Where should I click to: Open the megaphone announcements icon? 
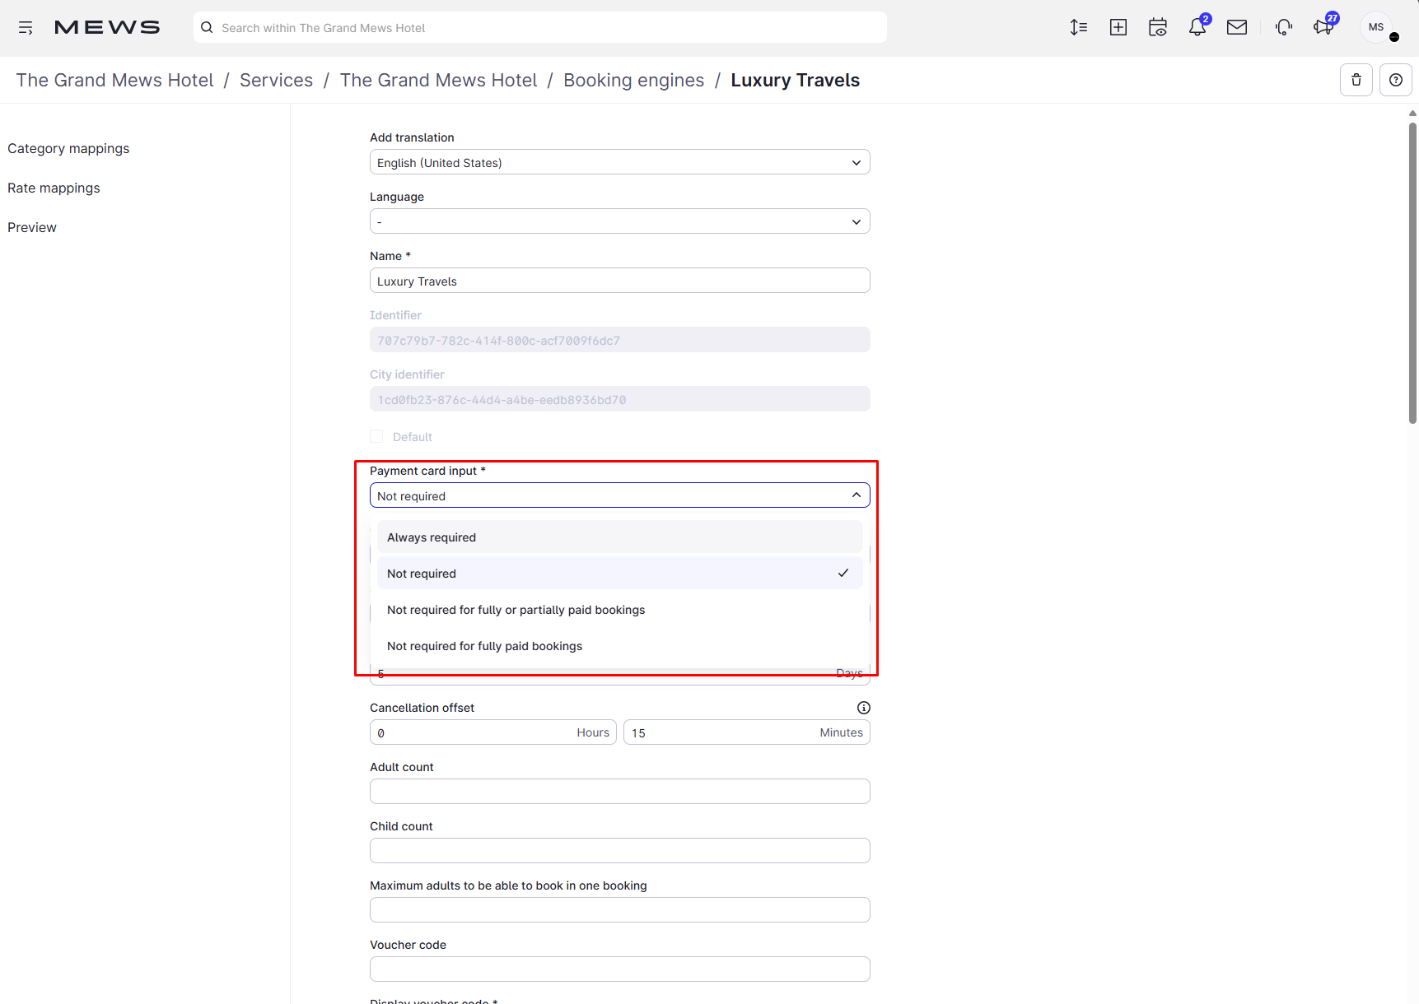[x=1323, y=27]
